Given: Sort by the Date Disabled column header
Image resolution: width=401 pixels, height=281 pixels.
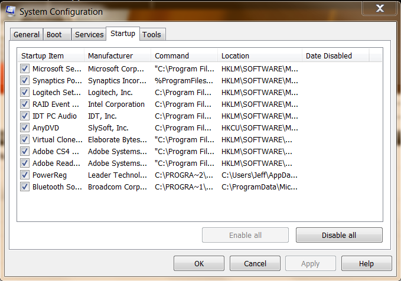Looking at the screenshot, I should (x=335, y=55).
